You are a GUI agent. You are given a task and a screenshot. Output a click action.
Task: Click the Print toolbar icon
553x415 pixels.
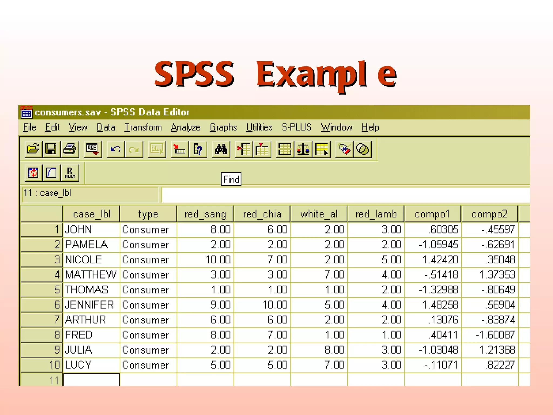[x=70, y=149]
